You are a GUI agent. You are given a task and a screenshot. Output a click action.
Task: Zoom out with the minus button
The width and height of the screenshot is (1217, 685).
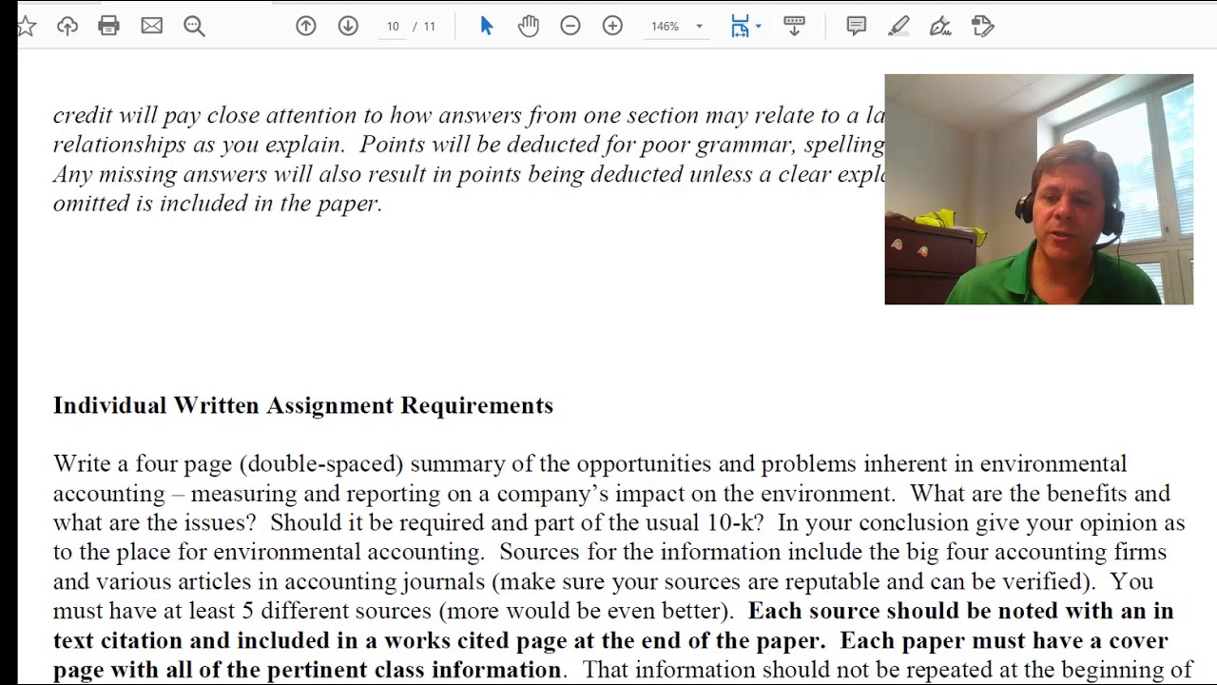570,27
